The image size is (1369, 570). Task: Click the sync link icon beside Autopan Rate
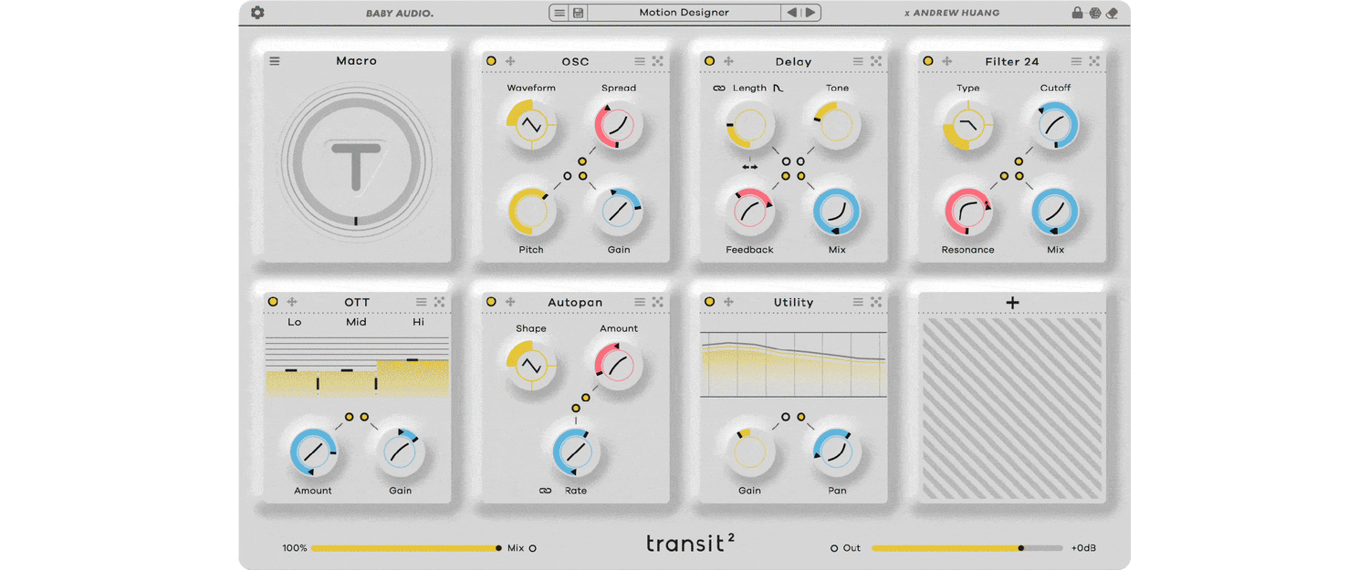(x=545, y=491)
